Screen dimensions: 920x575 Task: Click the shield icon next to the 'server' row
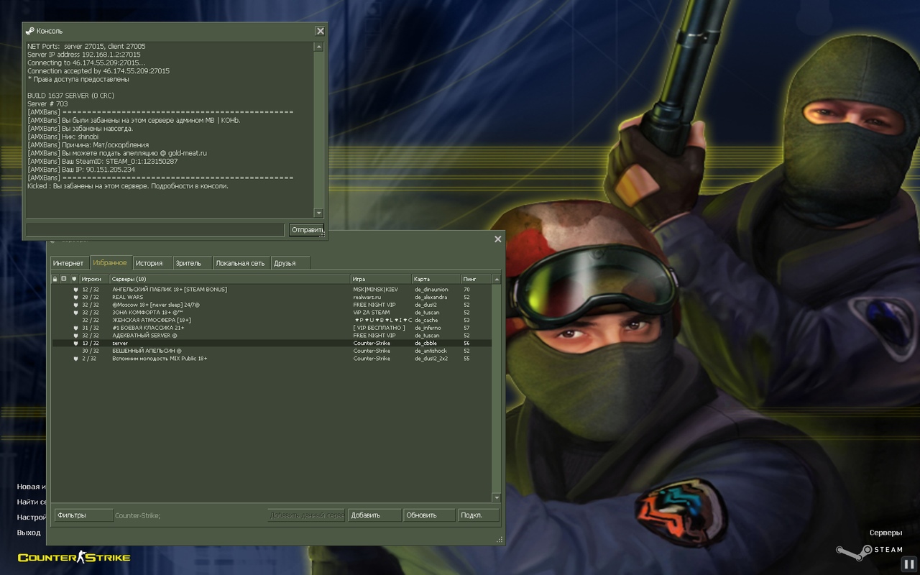75,343
